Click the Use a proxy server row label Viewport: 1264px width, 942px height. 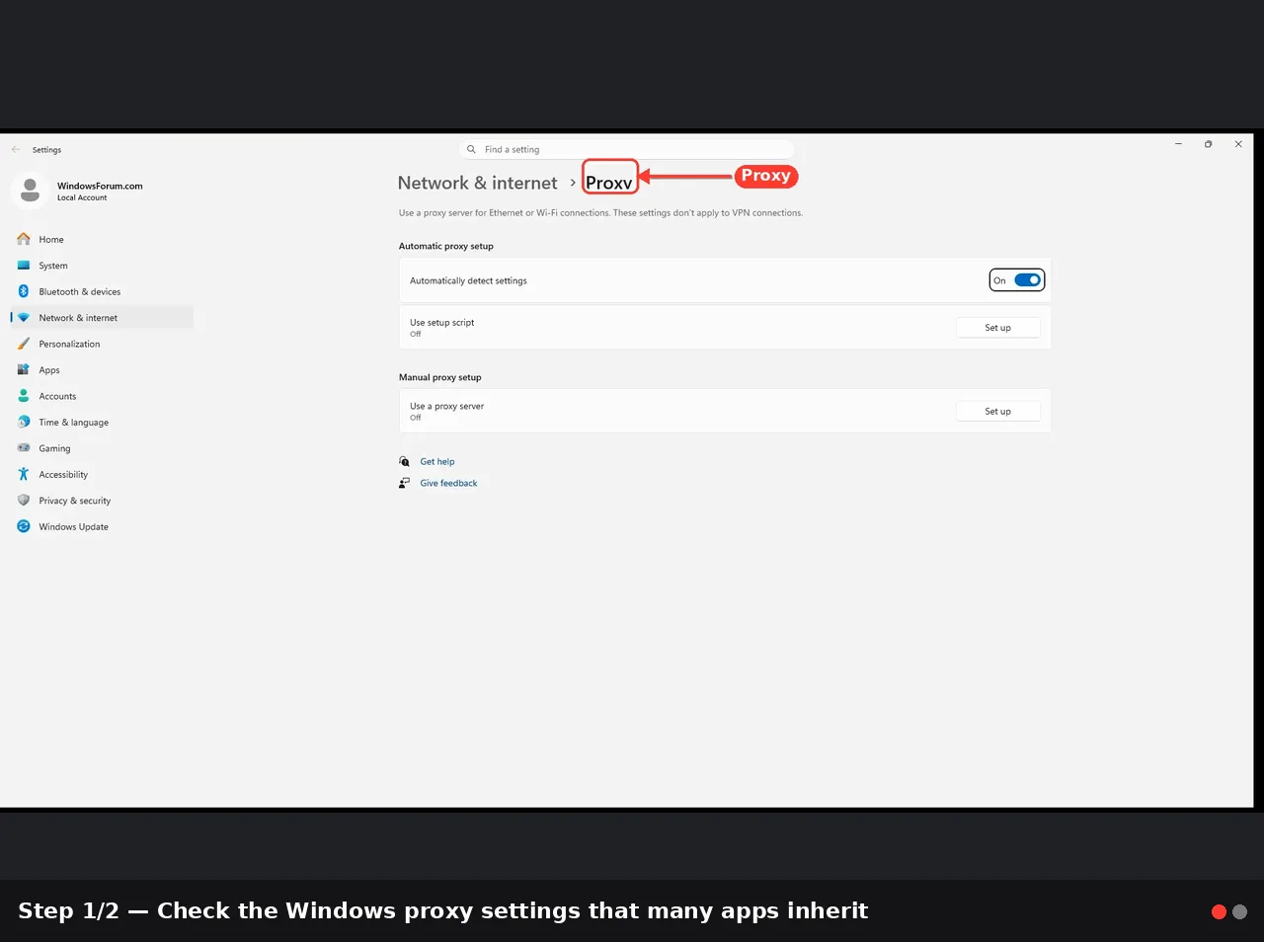point(446,406)
